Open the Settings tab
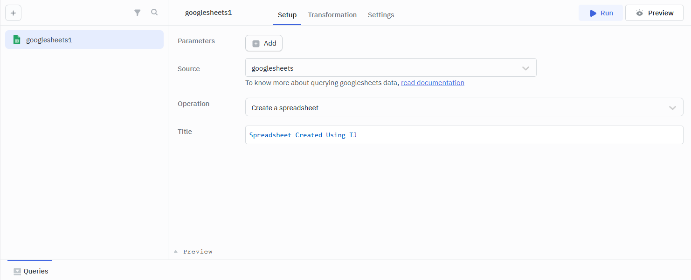The image size is (691, 280). coord(381,15)
